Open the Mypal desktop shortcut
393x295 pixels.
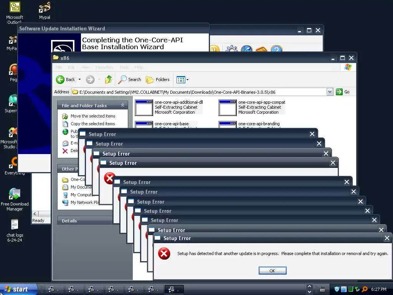pos(45,10)
